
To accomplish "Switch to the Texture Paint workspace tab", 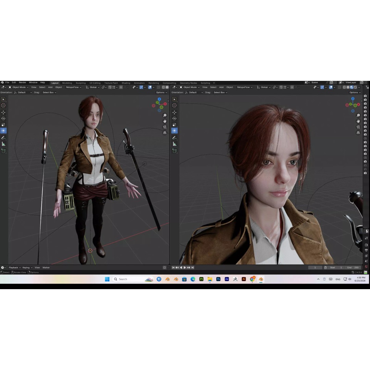I will [111, 83].
